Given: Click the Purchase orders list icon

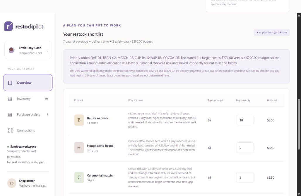Looking at the screenshot, I should click(x=10, y=115).
